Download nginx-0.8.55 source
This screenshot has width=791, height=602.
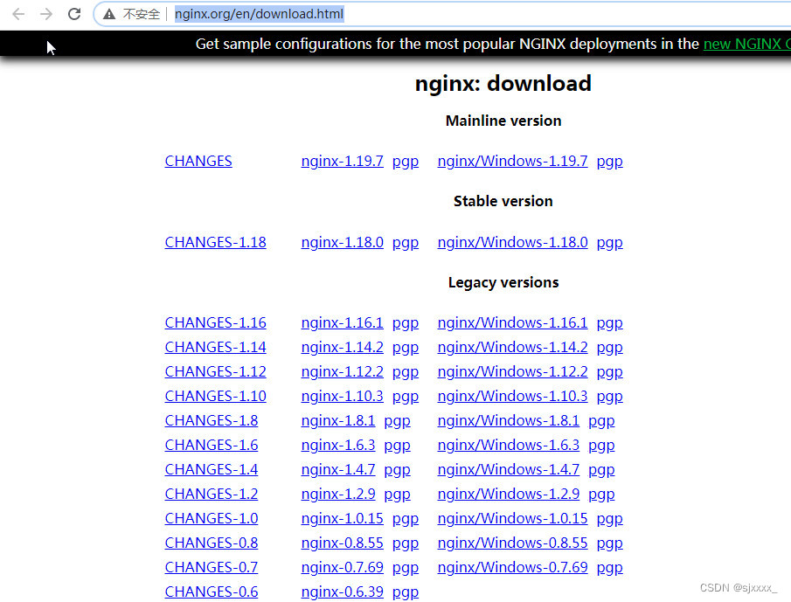pyautogui.click(x=342, y=543)
